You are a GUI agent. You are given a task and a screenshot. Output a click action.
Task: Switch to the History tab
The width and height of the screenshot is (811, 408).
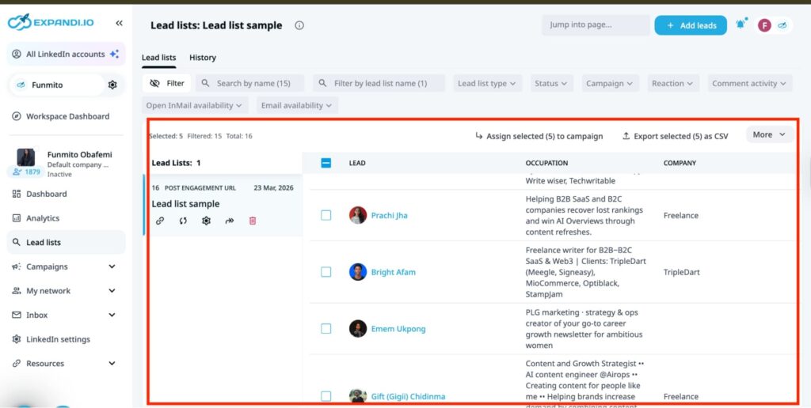tap(203, 58)
